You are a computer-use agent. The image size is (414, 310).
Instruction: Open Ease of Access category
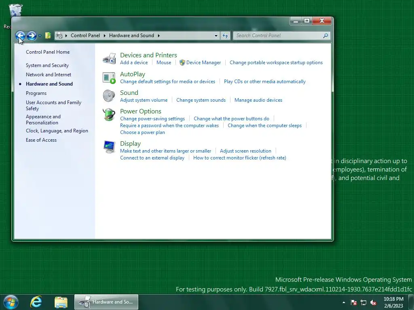coord(41,140)
